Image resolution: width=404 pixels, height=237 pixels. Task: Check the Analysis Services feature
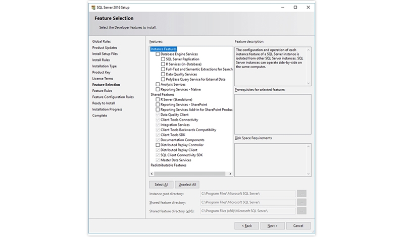pyautogui.click(x=158, y=84)
